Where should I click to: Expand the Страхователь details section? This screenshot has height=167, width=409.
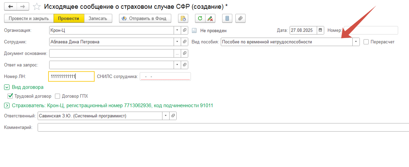tap(7, 105)
